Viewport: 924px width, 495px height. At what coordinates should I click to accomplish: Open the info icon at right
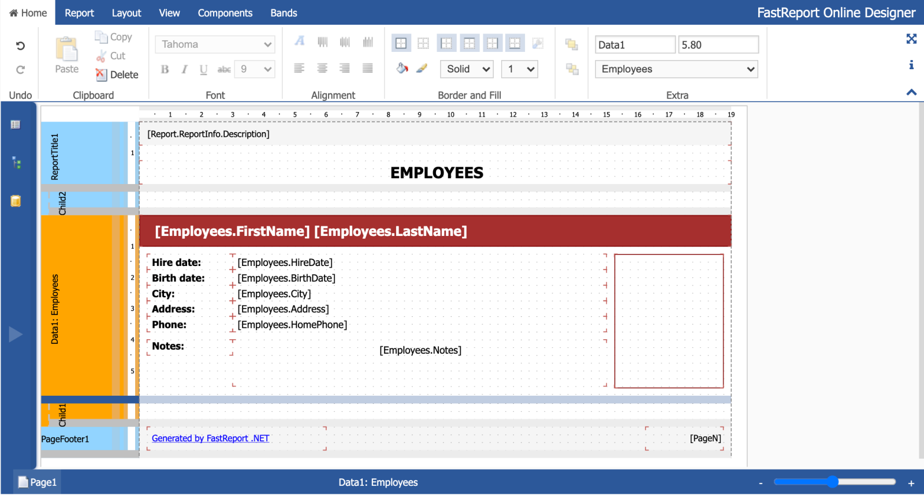click(911, 65)
